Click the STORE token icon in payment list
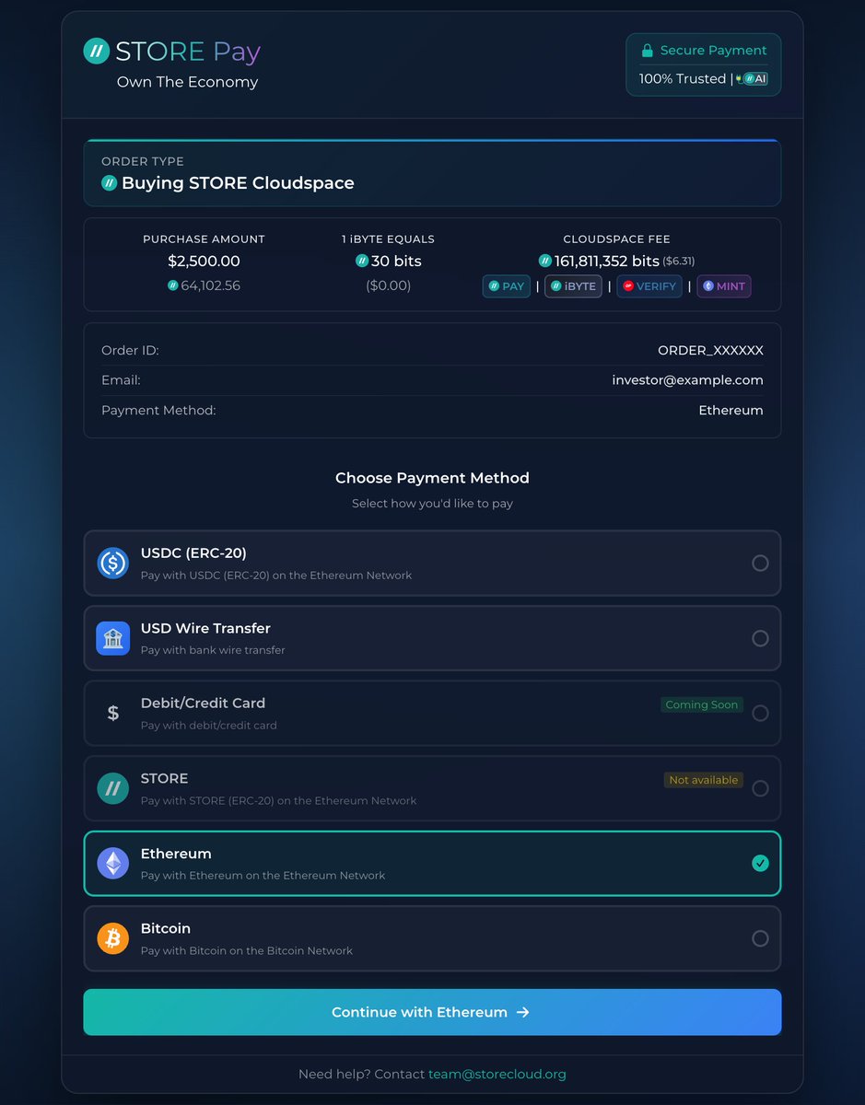The height and width of the screenshot is (1105, 865). tap(113, 788)
